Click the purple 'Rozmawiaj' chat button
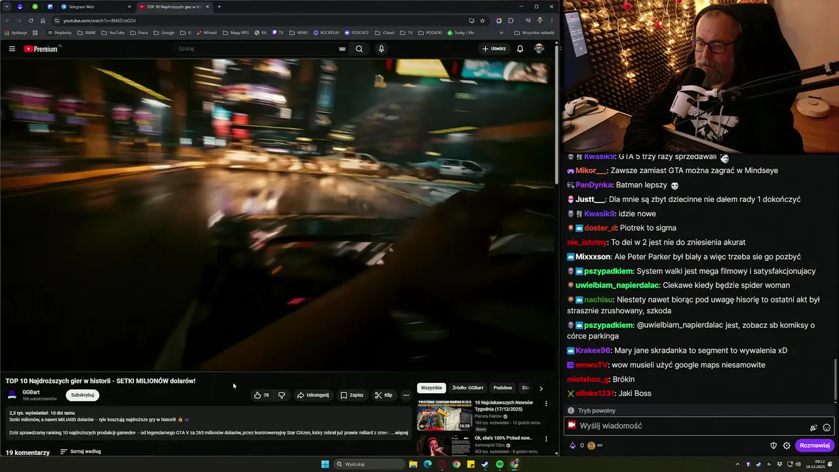Image resolution: width=839 pixels, height=472 pixels. coord(815,446)
